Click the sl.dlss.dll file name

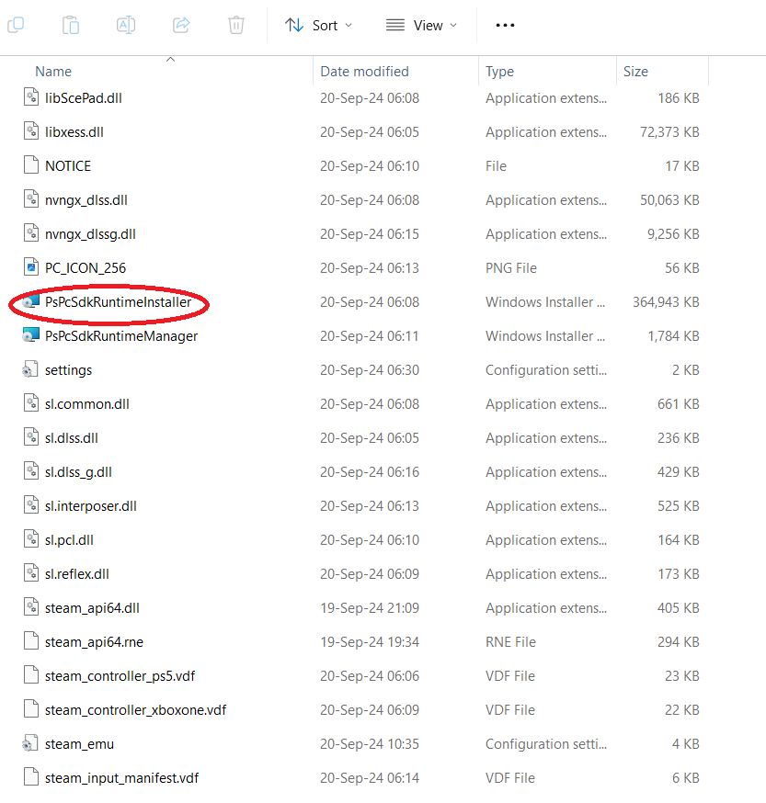point(72,438)
